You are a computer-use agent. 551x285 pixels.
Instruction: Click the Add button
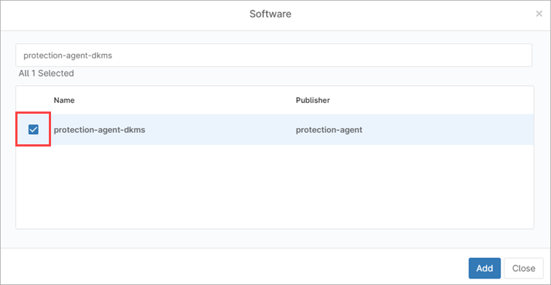[x=484, y=268]
